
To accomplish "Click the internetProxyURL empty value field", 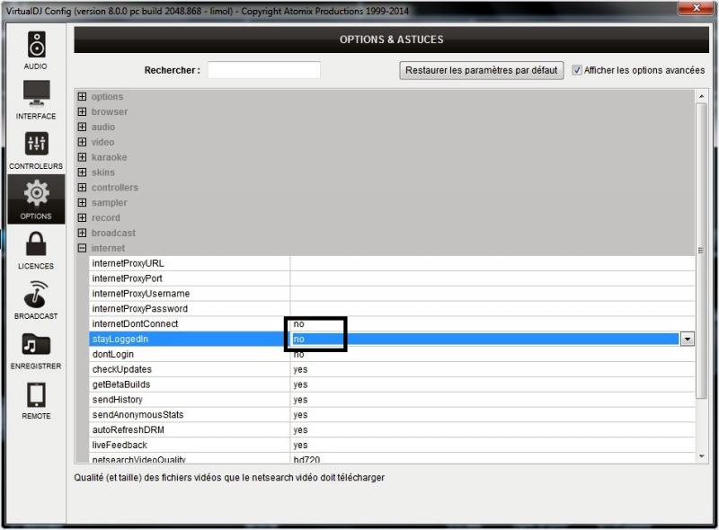I will tap(493, 263).
